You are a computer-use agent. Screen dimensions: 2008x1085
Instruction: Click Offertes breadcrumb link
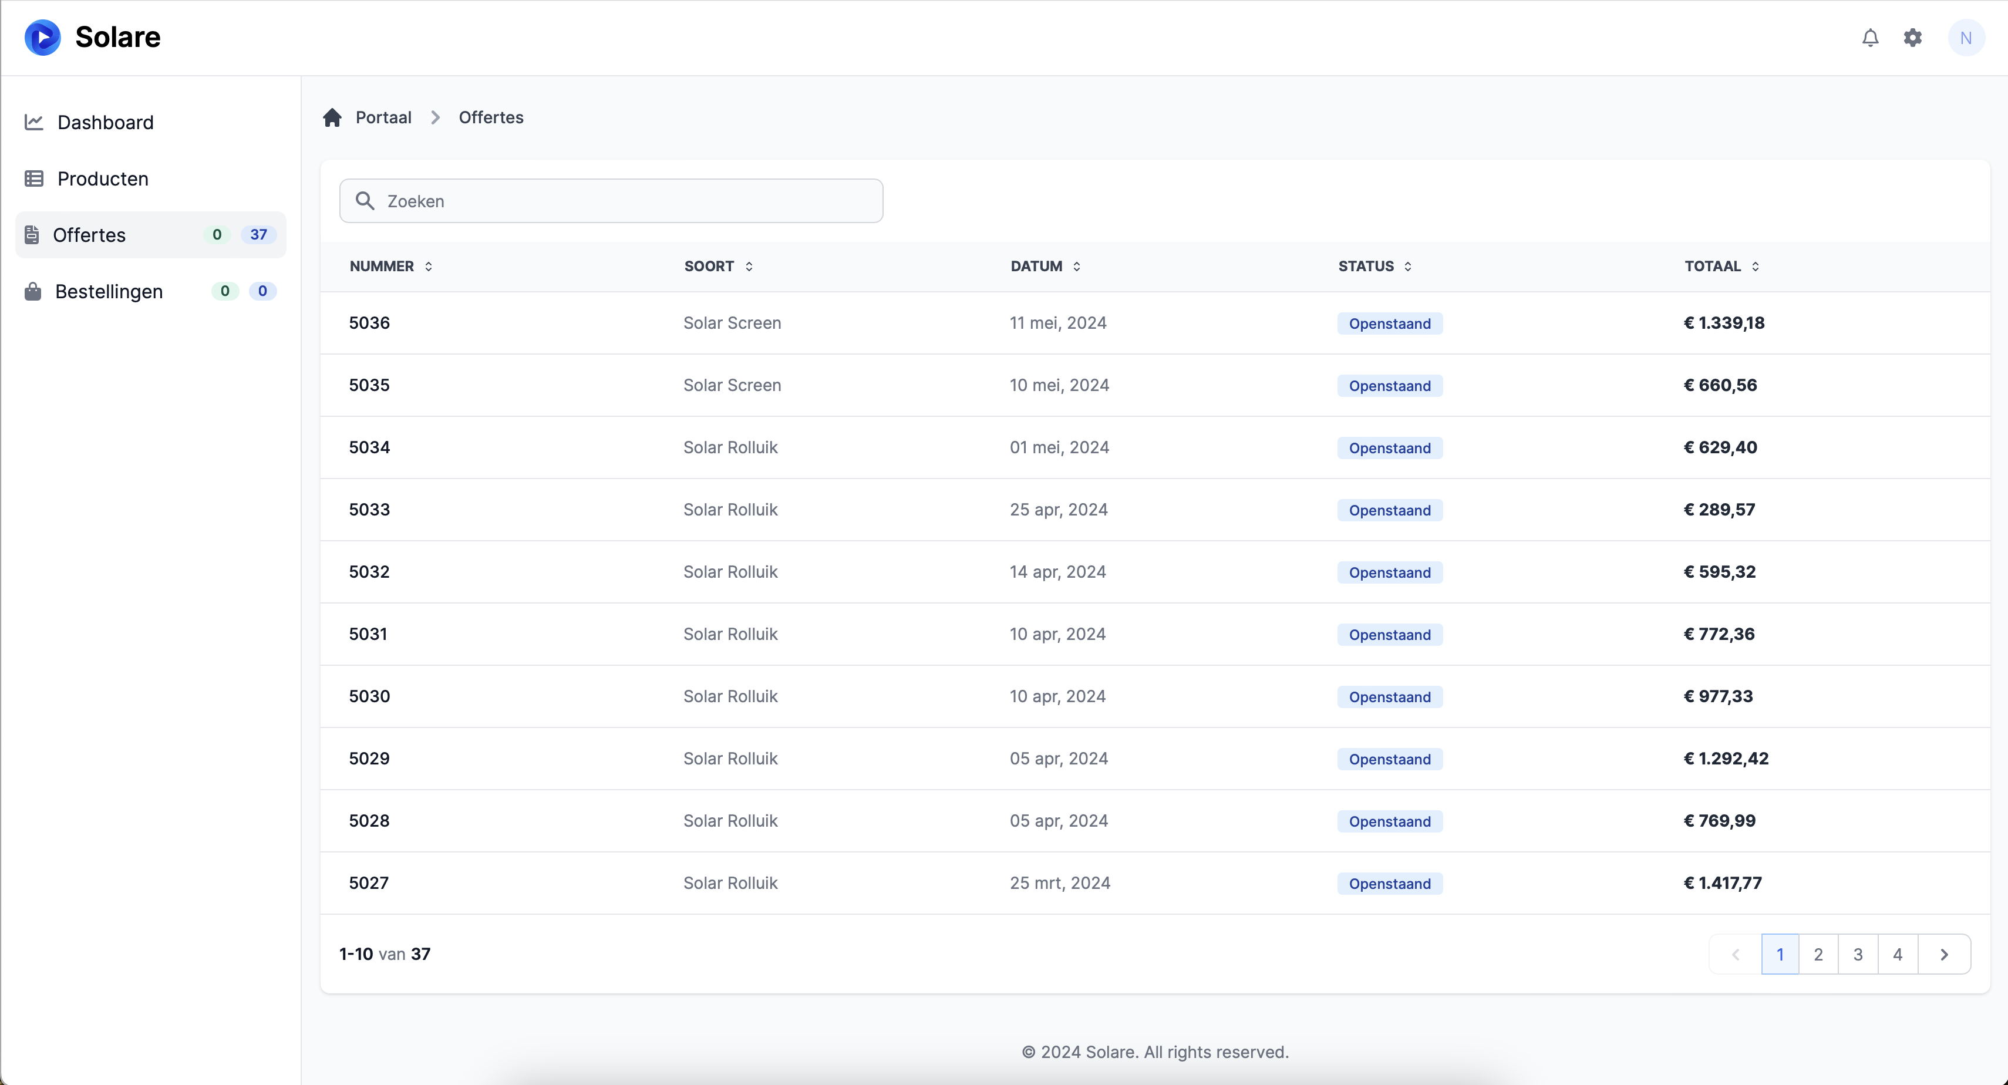click(x=491, y=117)
